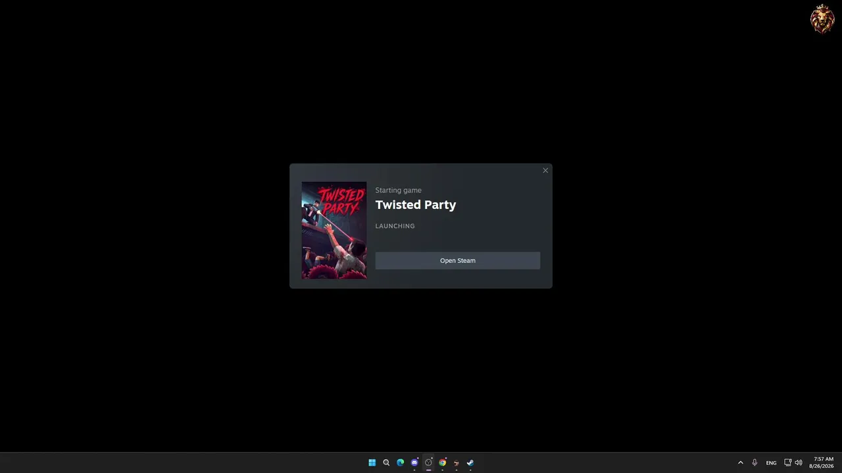The width and height of the screenshot is (842, 473).
Task: Open taskbar Search
Action: tap(386, 462)
